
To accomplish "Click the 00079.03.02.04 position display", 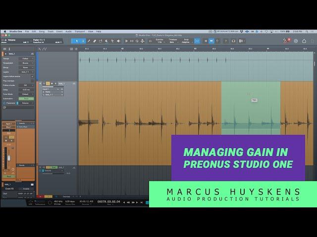I will coord(109,201).
